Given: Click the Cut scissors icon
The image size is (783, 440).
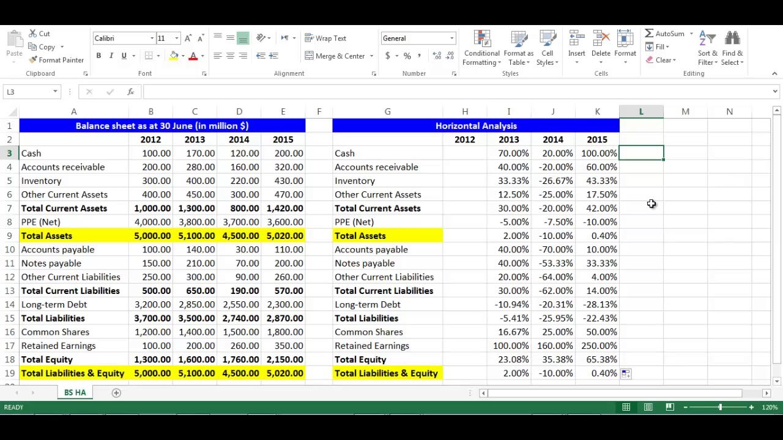Looking at the screenshot, I should point(33,34).
